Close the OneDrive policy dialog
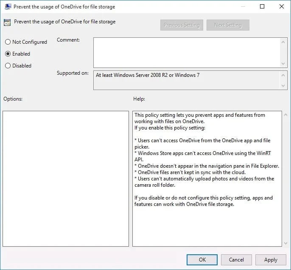This screenshot has height=270, width=291. tap(281, 7)
